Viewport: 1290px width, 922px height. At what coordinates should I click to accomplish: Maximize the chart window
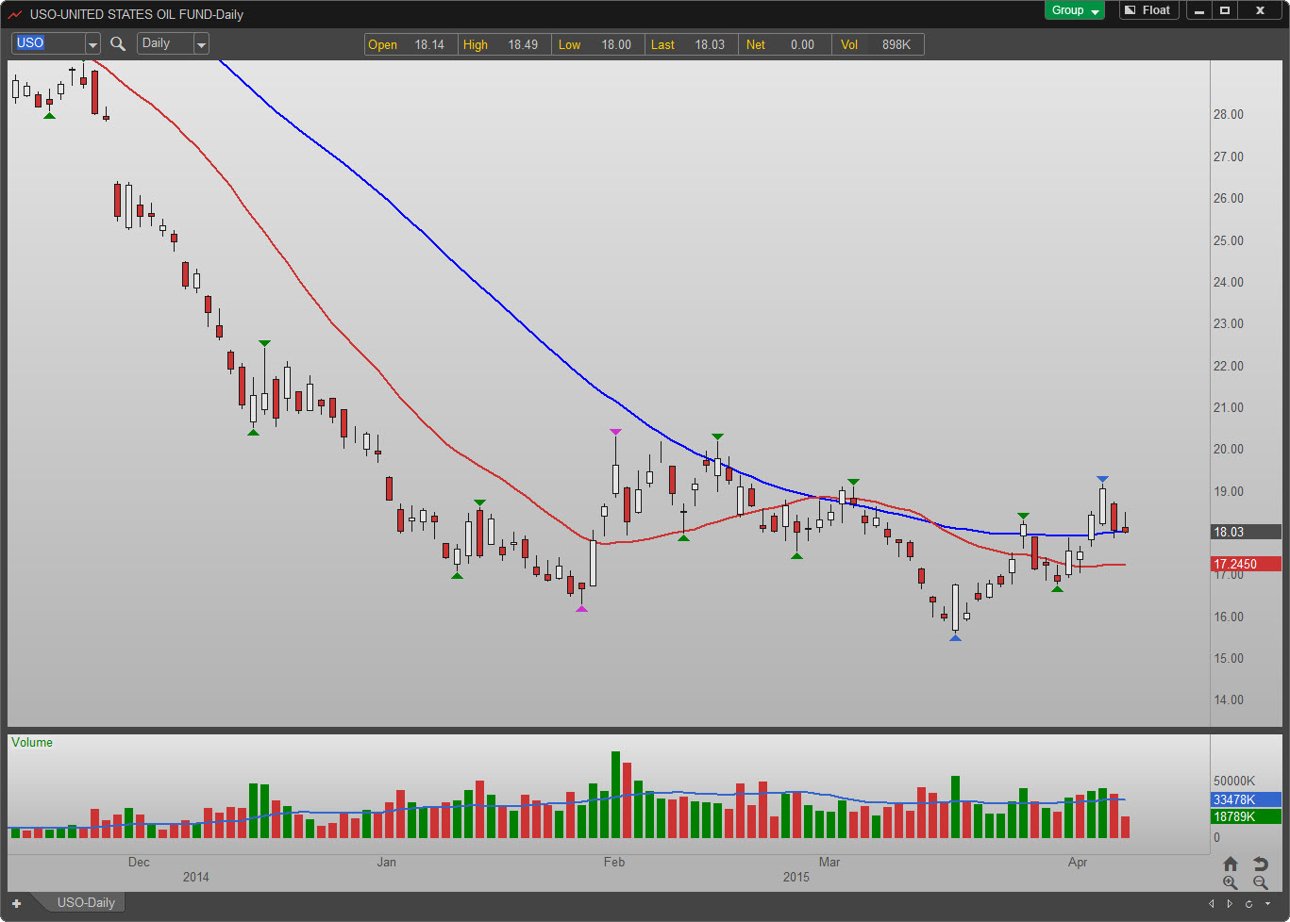coord(1225,10)
